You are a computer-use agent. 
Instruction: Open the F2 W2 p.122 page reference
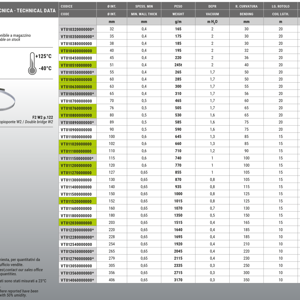[x=42, y=117]
